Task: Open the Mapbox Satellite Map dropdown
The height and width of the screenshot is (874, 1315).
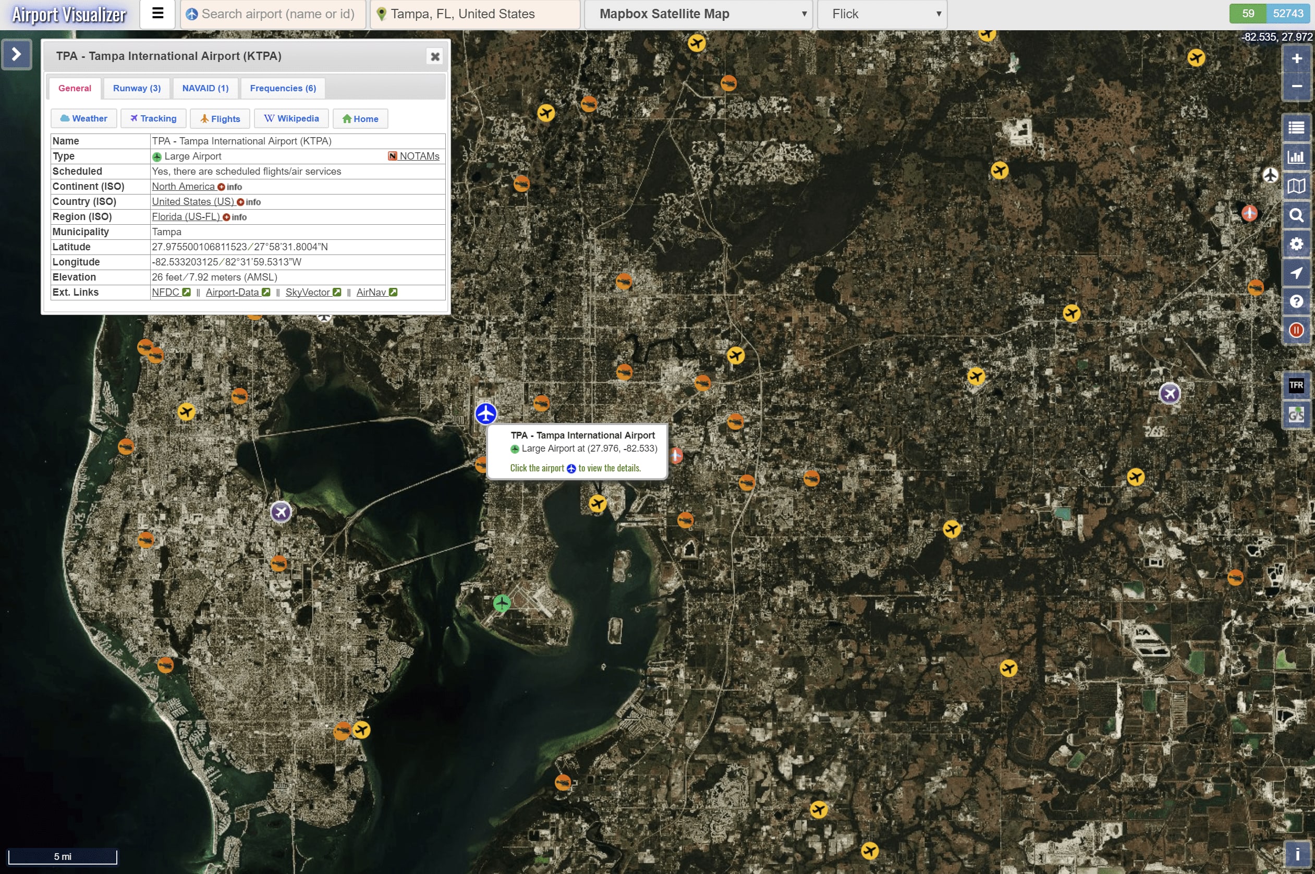Action: [698, 14]
